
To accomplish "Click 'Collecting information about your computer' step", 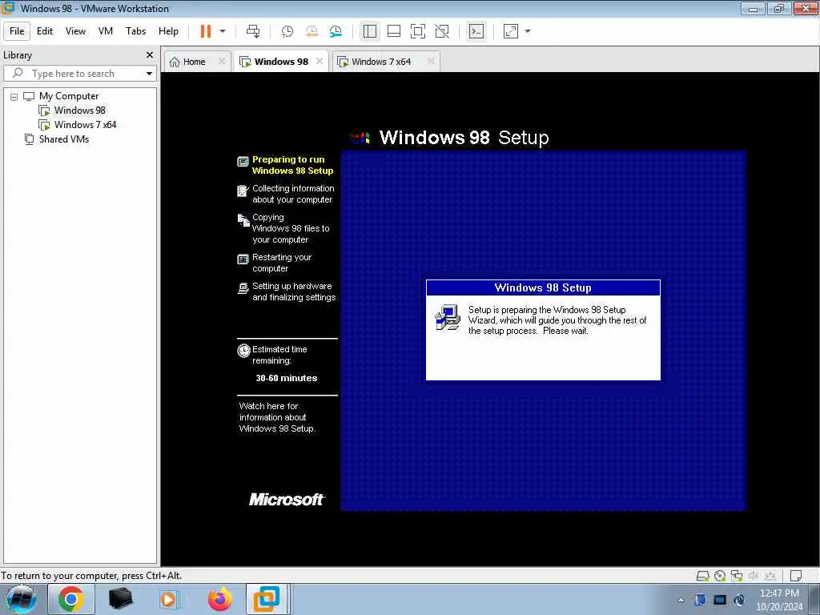I will (x=293, y=194).
